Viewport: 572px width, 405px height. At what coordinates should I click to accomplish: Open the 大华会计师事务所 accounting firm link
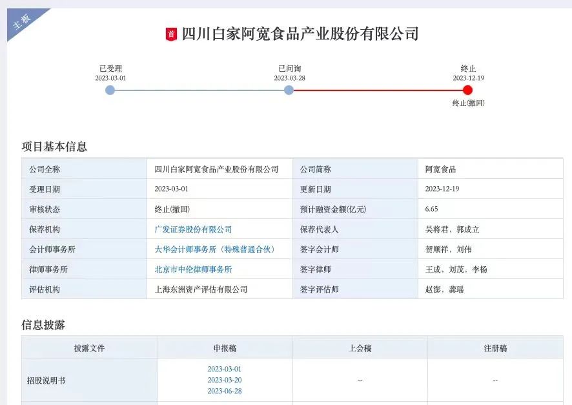click(x=215, y=249)
